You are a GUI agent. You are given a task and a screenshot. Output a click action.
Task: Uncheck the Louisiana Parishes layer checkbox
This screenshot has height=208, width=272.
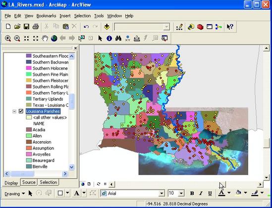pos(21,111)
